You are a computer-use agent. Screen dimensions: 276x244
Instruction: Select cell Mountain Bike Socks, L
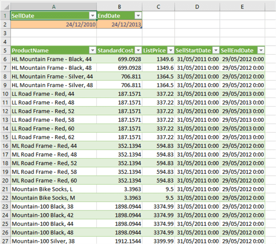tap(54, 189)
